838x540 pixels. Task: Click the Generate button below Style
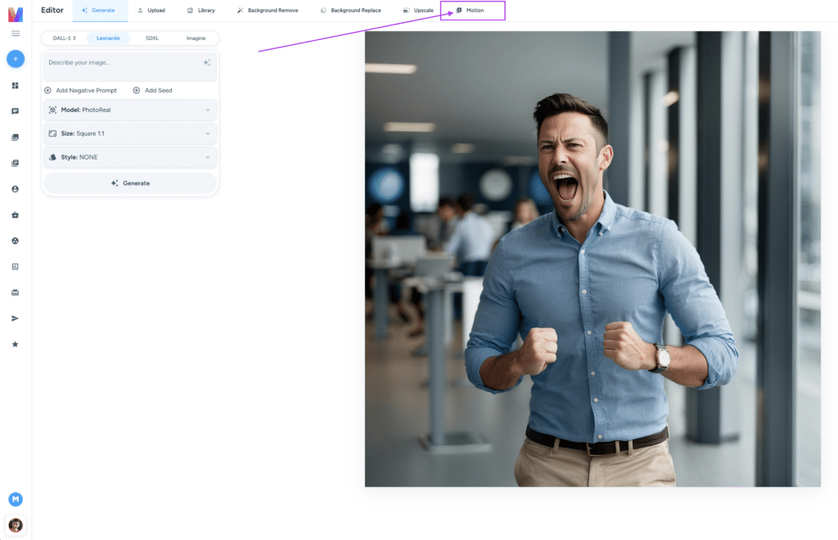[x=130, y=183]
